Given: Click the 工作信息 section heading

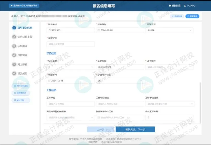Looking at the screenshot, I should tap(51, 90).
